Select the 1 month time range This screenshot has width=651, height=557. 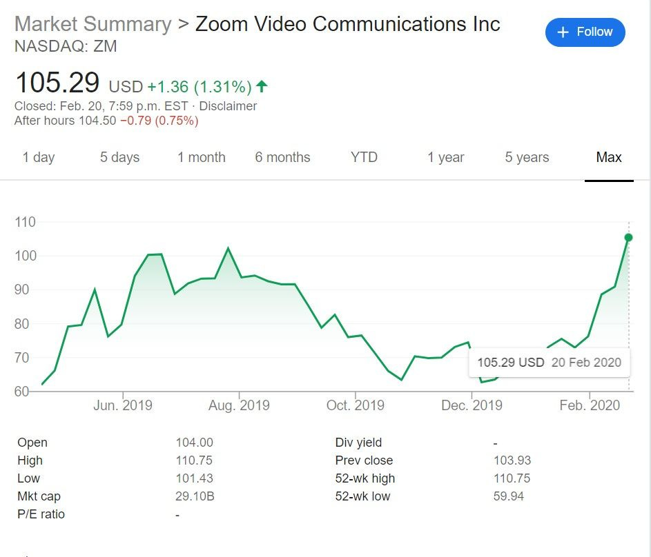pos(202,157)
